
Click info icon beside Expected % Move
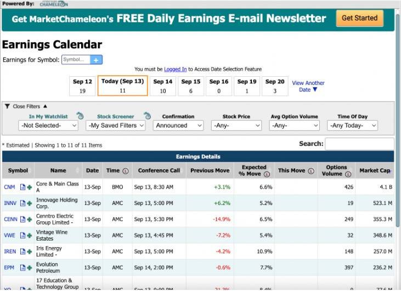[x=267, y=174]
